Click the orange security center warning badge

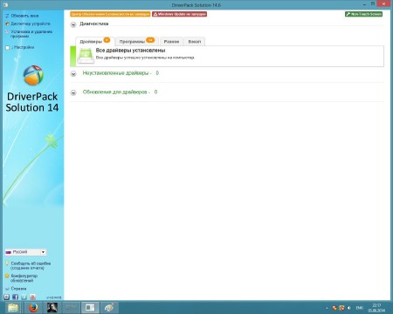pos(110,14)
